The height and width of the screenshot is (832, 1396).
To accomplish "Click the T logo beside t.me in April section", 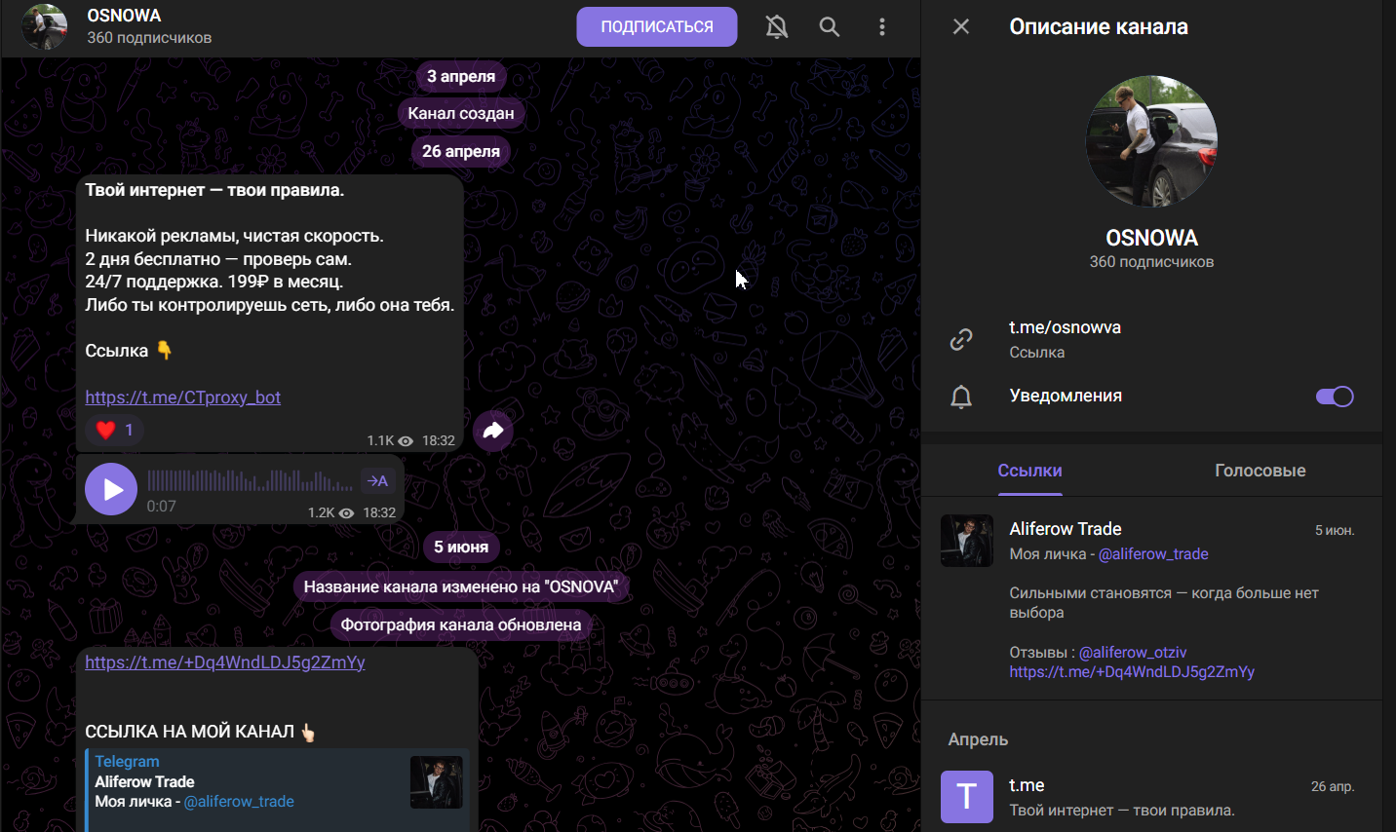I will tap(966, 797).
